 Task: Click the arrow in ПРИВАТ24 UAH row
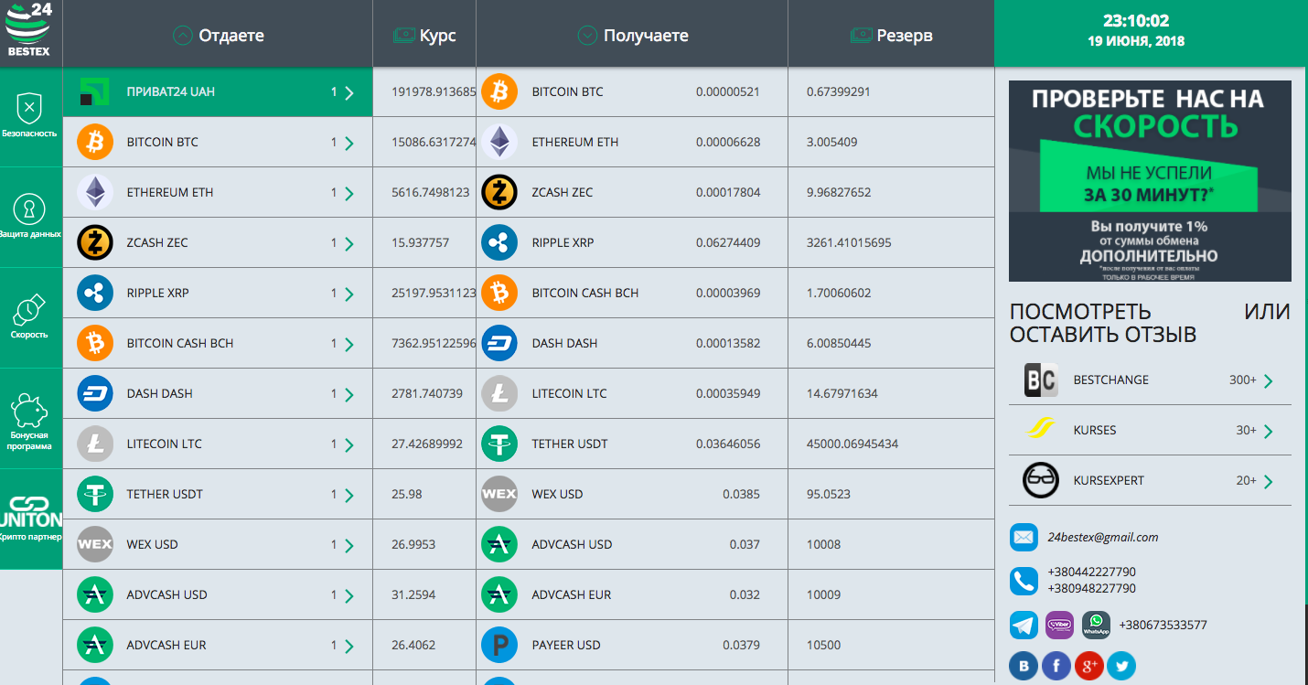point(349,92)
